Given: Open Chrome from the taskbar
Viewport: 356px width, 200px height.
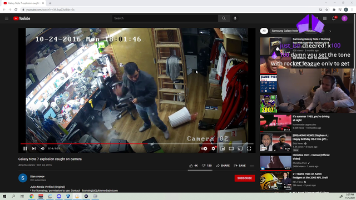Looking at the screenshot, I should pos(32,196).
